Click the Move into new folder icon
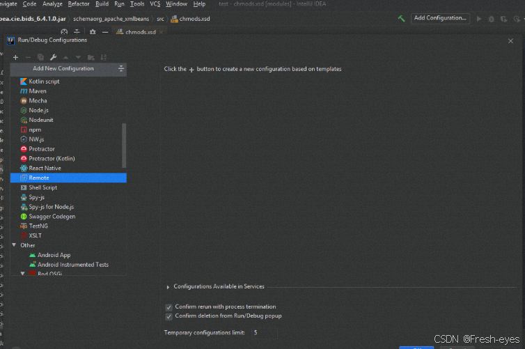This screenshot has height=349, width=525. (x=91, y=58)
